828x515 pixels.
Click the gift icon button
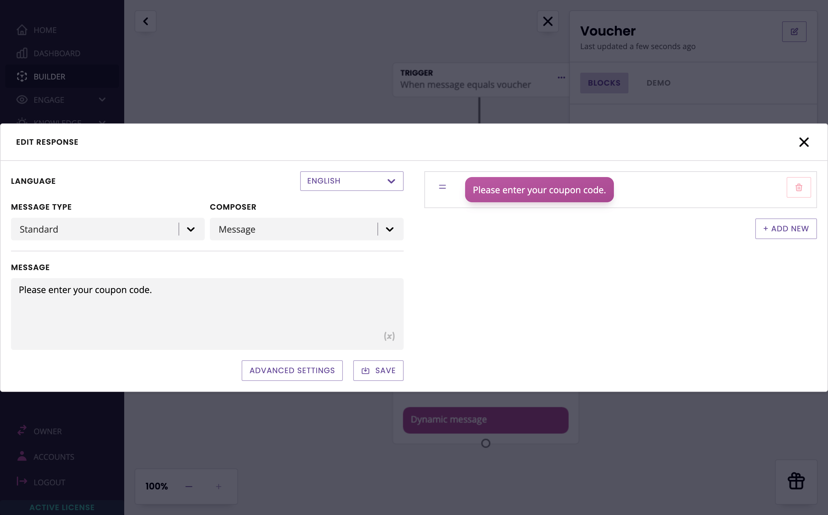(x=796, y=481)
